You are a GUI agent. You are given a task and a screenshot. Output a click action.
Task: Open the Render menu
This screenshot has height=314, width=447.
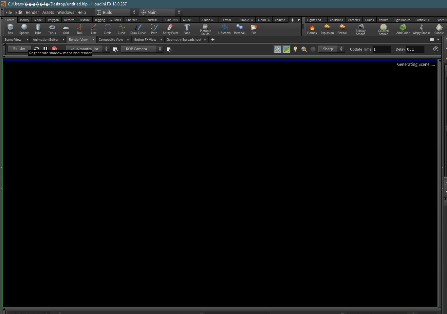coord(32,12)
